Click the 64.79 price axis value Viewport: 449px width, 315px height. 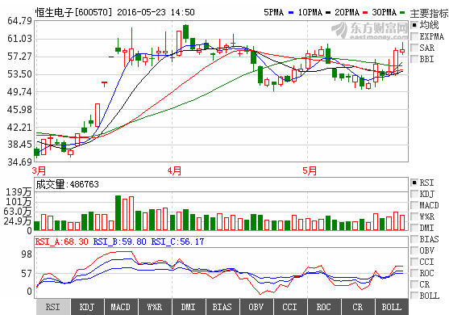tap(19, 21)
